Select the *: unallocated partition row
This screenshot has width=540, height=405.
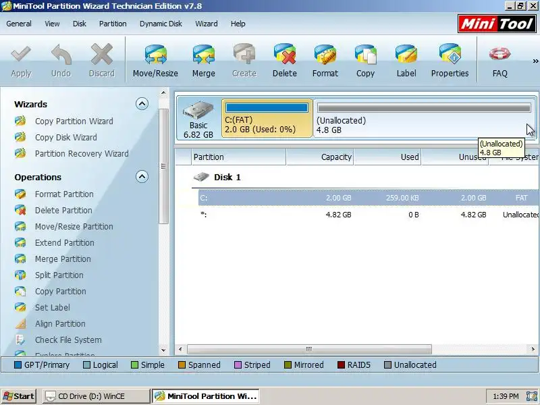[369, 215]
